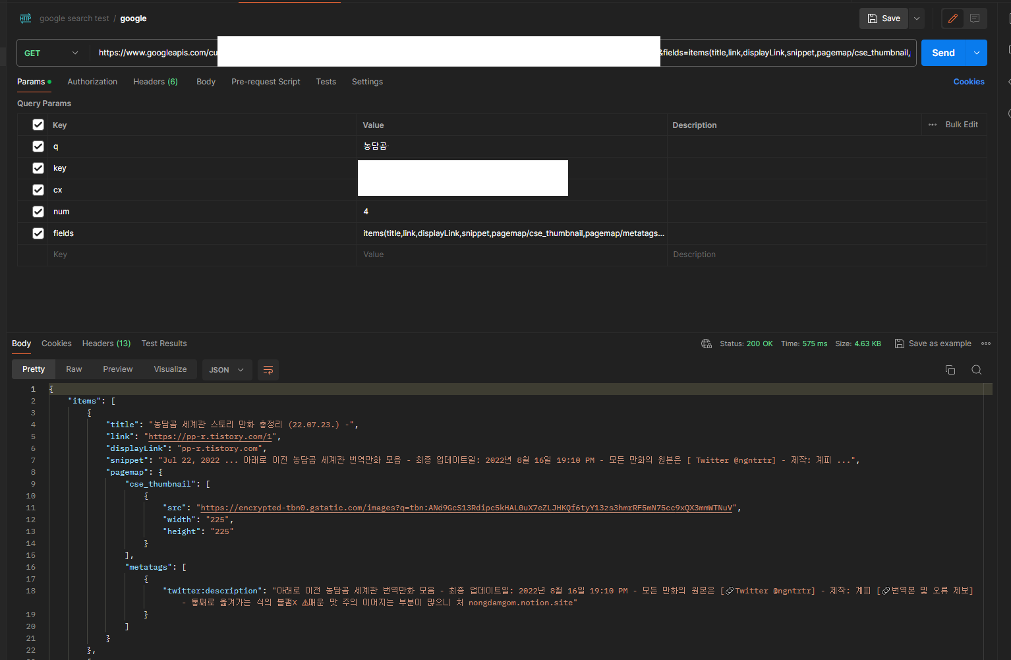This screenshot has width=1011, height=660.
Task: Select the response Body tab
Action: [x=21, y=344]
